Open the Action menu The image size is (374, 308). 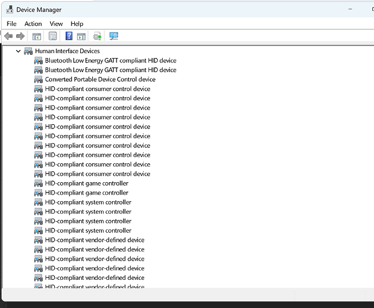coord(33,24)
